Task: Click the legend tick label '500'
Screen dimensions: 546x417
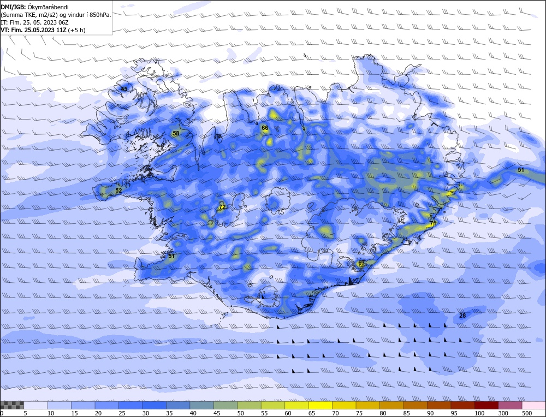Action: point(527,413)
